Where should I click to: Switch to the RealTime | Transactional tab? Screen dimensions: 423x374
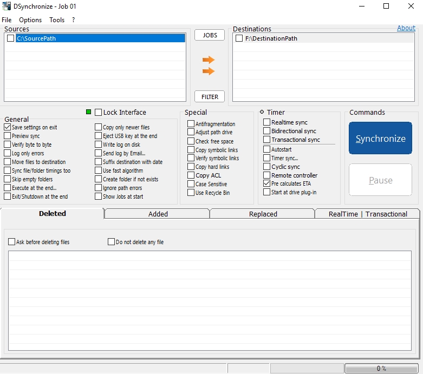click(367, 214)
